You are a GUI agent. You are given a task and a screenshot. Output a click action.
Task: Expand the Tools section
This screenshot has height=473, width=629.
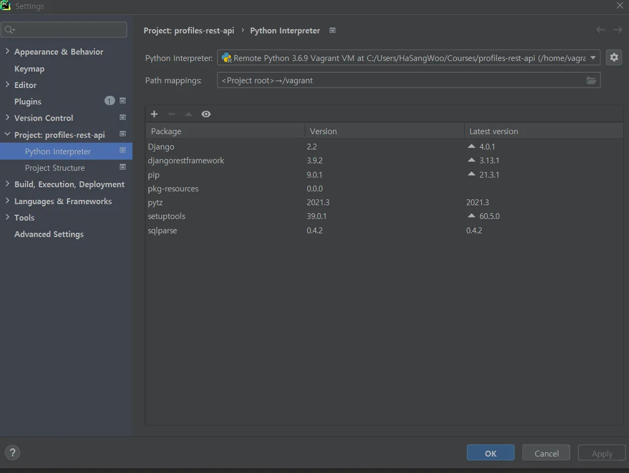(x=7, y=217)
